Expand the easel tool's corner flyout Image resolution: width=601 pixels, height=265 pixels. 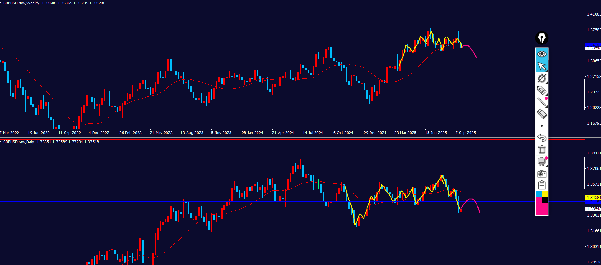546,166
